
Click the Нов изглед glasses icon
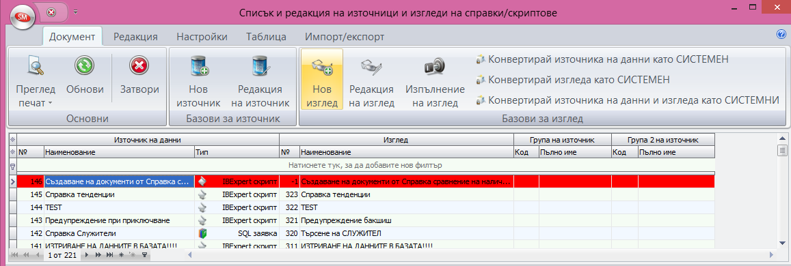click(321, 66)
